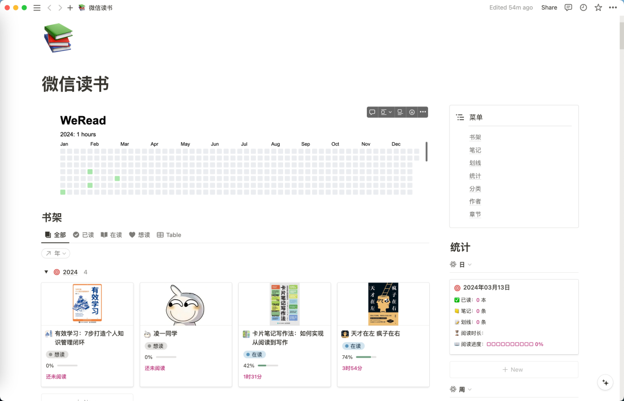Click 42% progress bar on 卡片笔记写作法
The height and width of the screenshot is (401, 624).
268,366
